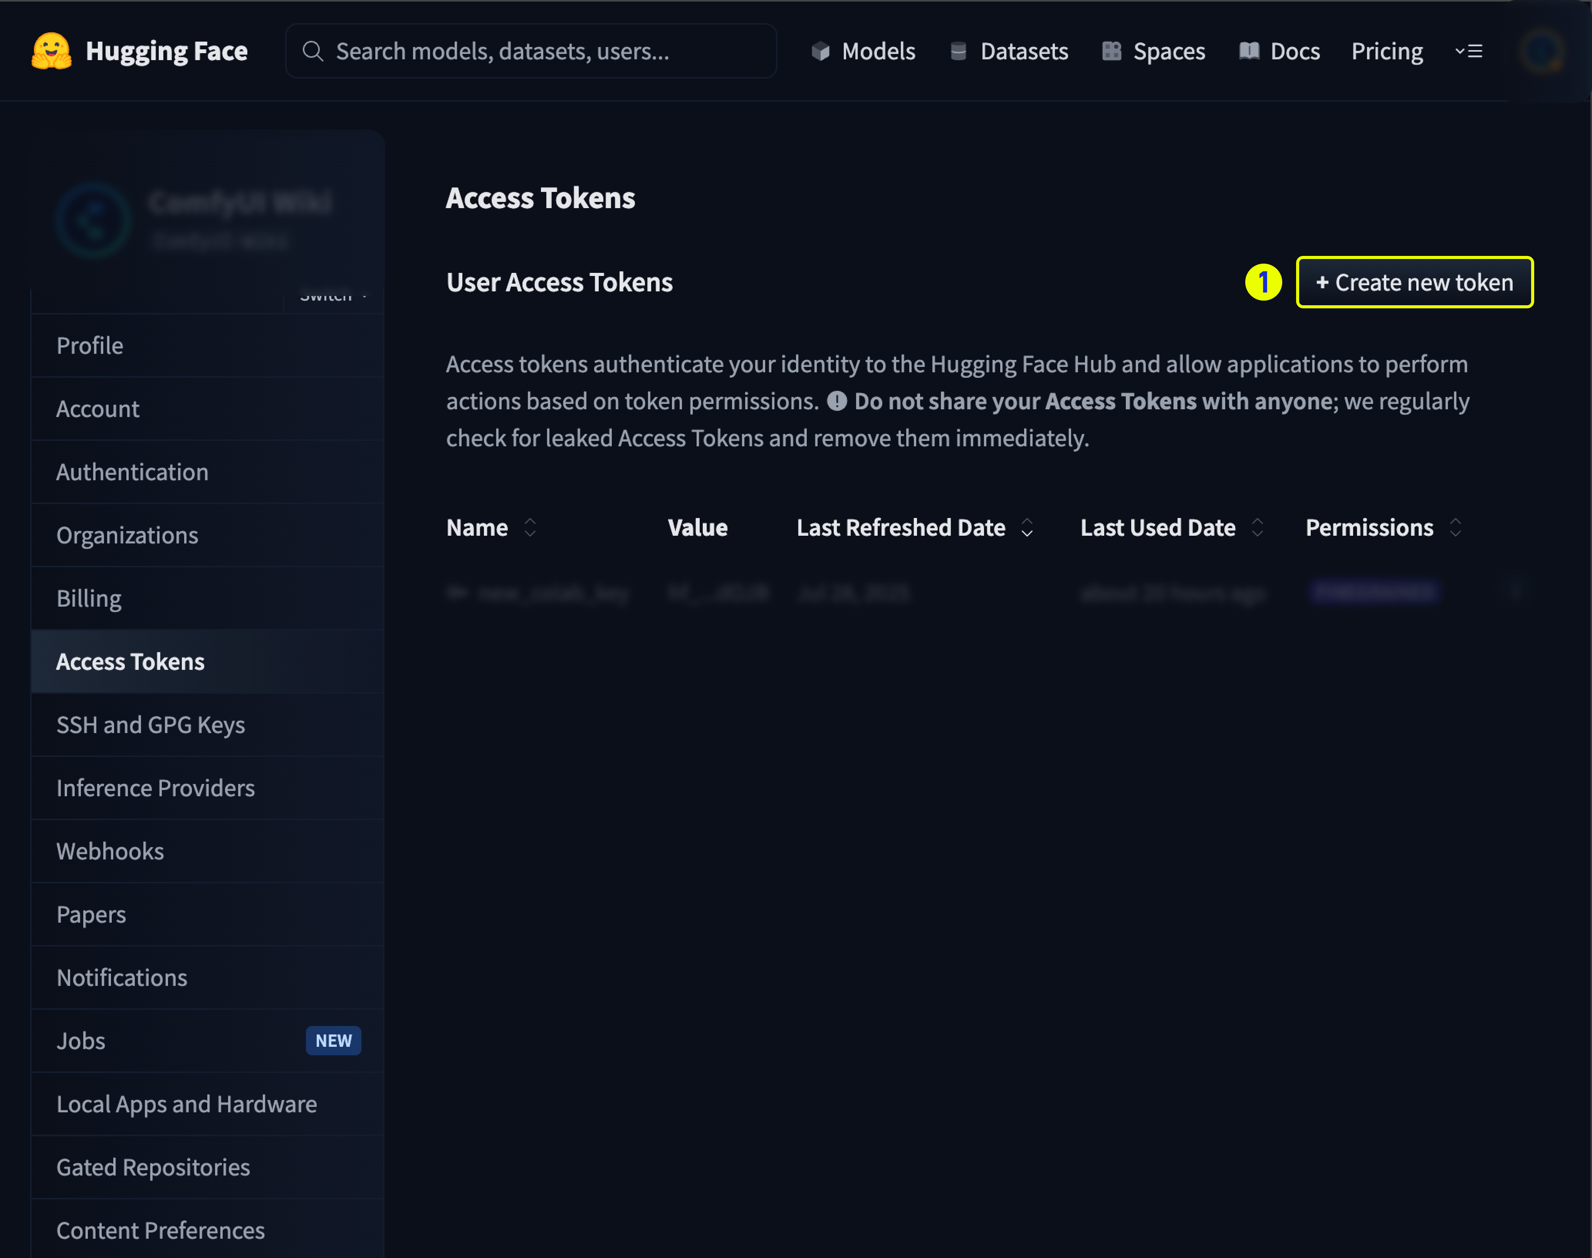1592x1258 pixels.
Task: Open SSH and GPG Keys settings
Action: (151, 725)
